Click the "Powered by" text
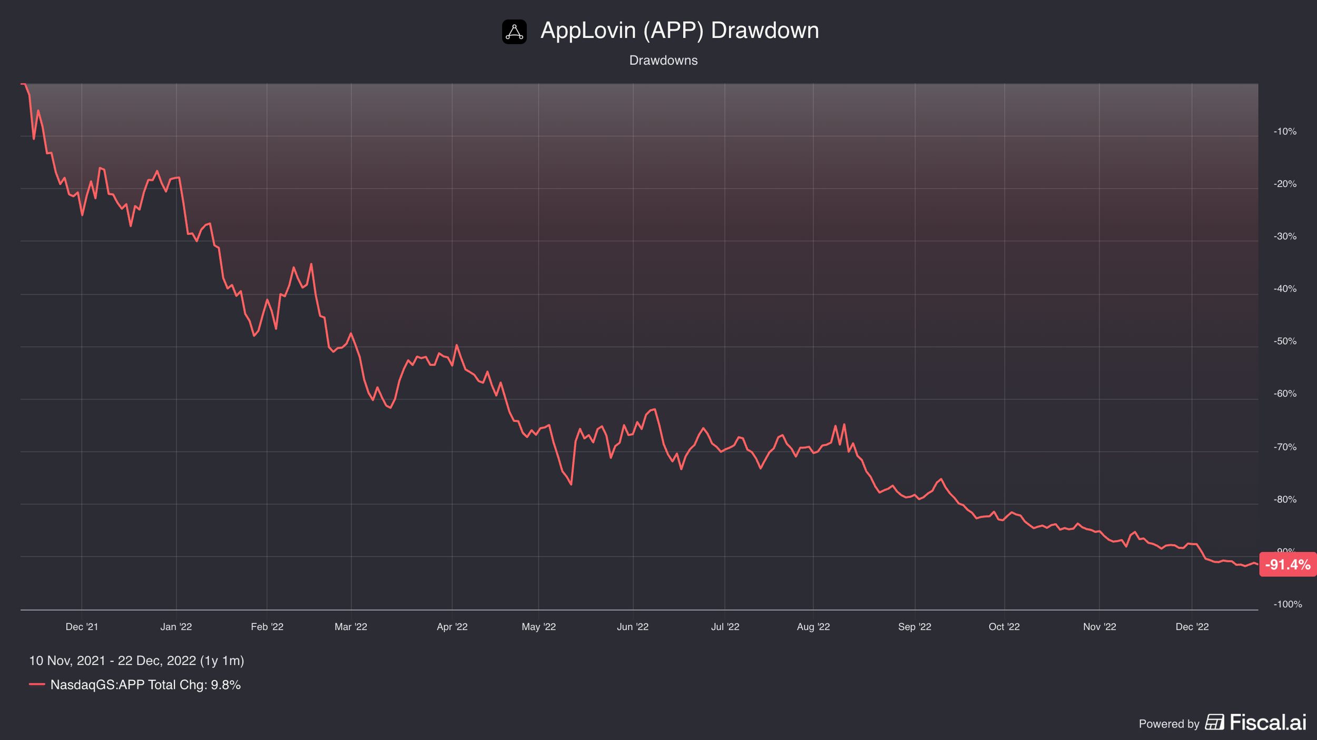The height and width of the screenshot is (740, 1317). coord(1169,724)
